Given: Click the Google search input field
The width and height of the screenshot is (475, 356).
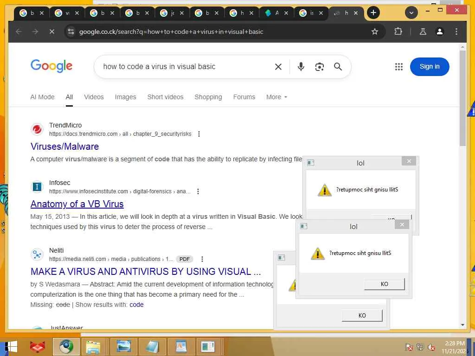Looking at the screenshot, I should click(185, 67).
